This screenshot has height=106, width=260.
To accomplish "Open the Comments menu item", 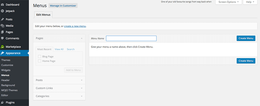I will coord(14,38).
